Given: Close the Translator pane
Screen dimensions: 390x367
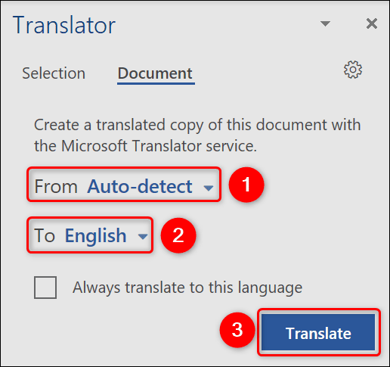Looking at the screenshot, I should click(372, 23).
